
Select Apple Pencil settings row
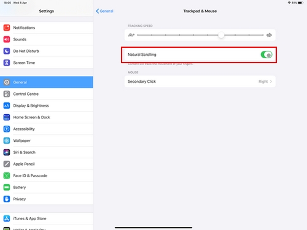point(47,164)
